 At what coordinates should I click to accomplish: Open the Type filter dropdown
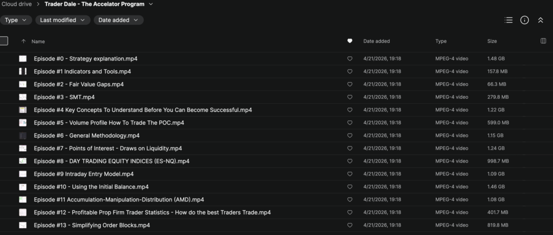tap(16, 20)
